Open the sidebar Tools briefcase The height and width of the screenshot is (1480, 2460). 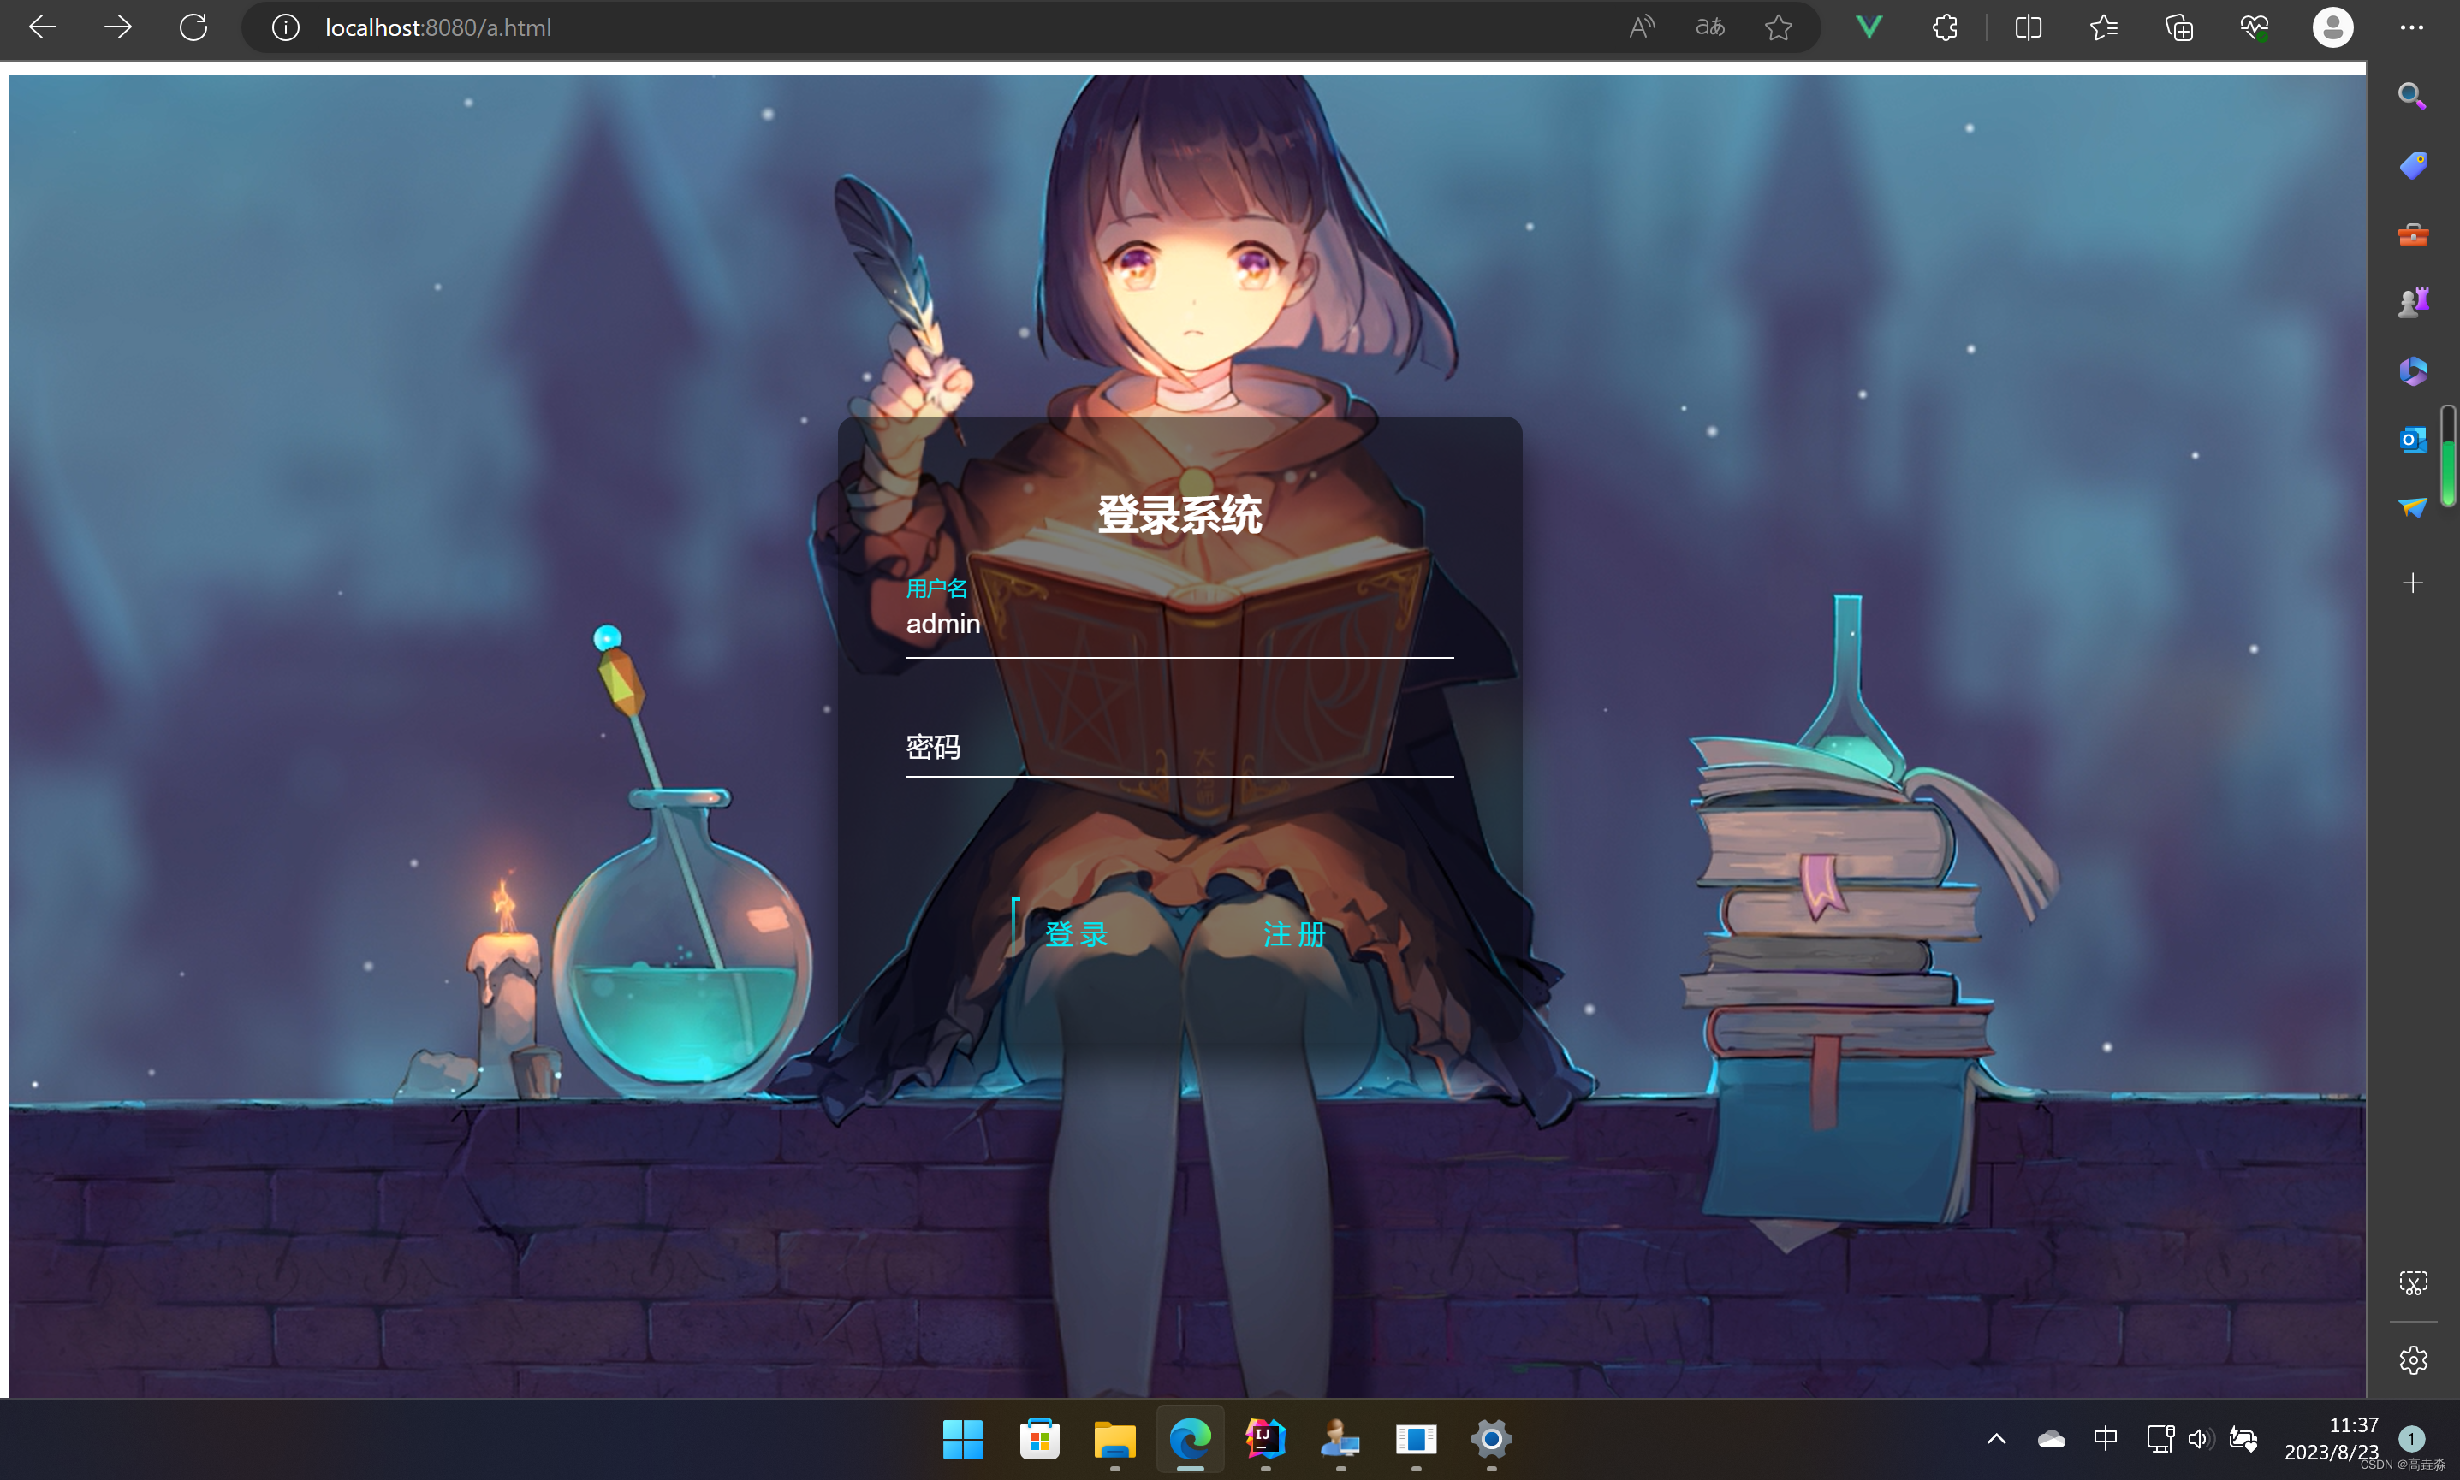click(x=2413, y=235)
